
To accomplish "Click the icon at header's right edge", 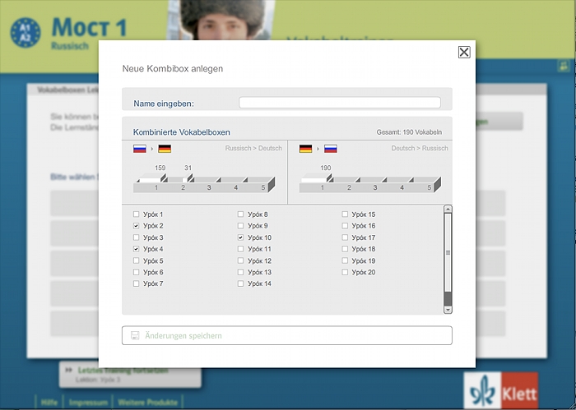I will (x=564, y=66).
